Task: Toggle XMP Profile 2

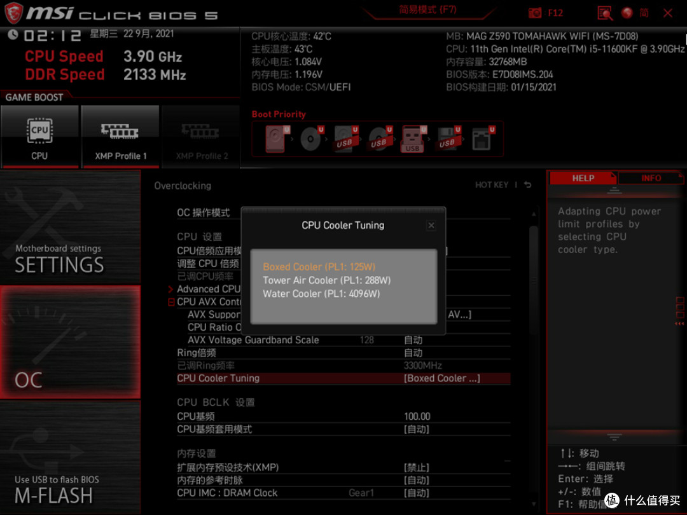Action: pyautogui.click(x=201, y=136)
